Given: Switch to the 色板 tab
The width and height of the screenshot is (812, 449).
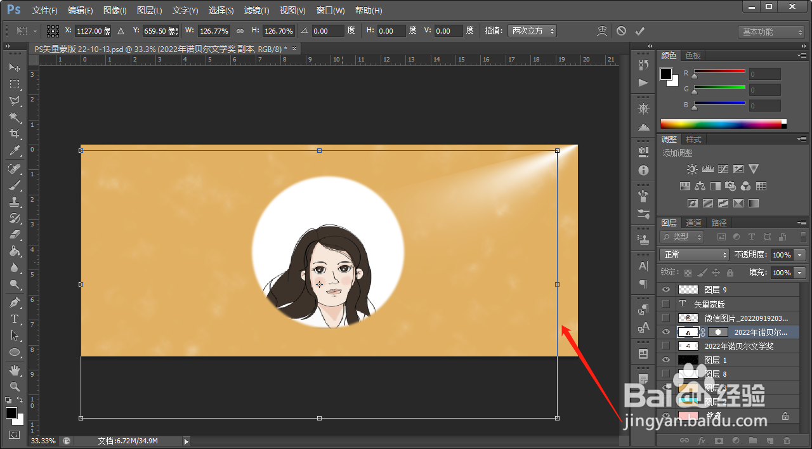Looking at the screenshot, I should (x=693, y=55).
